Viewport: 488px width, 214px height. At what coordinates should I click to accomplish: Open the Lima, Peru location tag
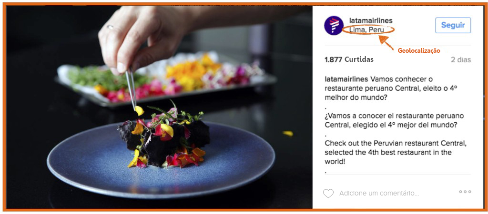pos(366,30)
